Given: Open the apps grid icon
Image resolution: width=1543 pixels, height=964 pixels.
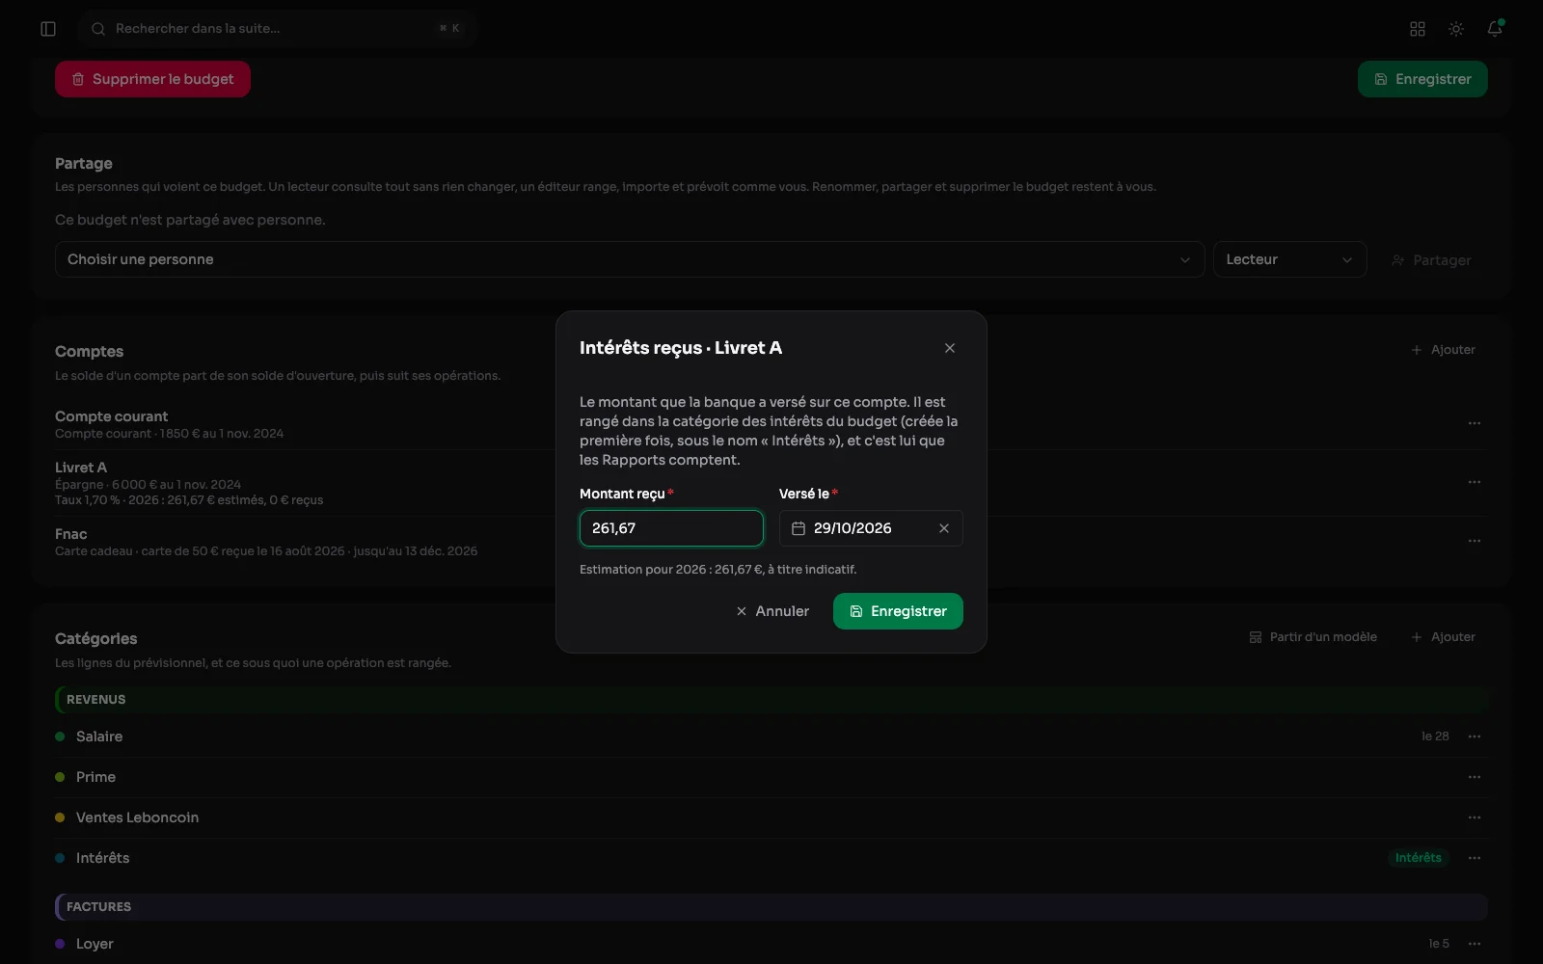Looking at the screenshot, I should tap(1418, 29).
